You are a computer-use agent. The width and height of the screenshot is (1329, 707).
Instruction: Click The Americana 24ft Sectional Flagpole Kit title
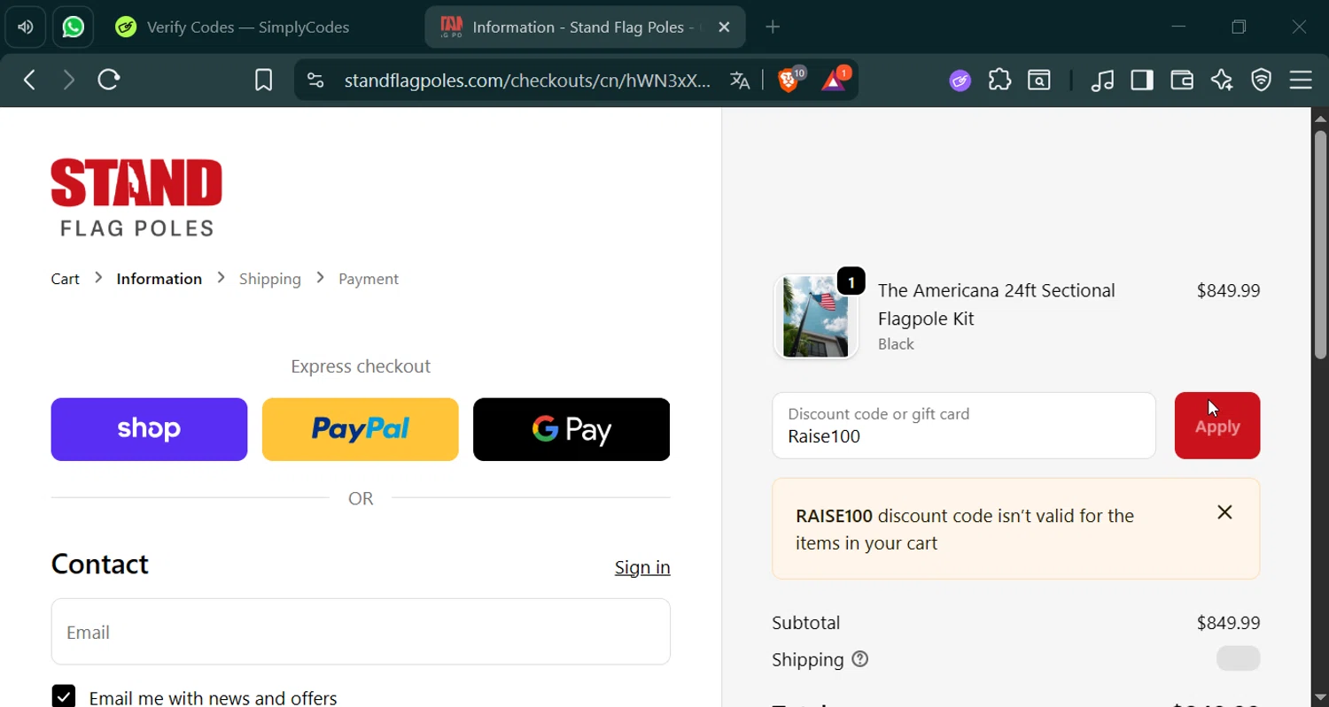click(996, 304)
